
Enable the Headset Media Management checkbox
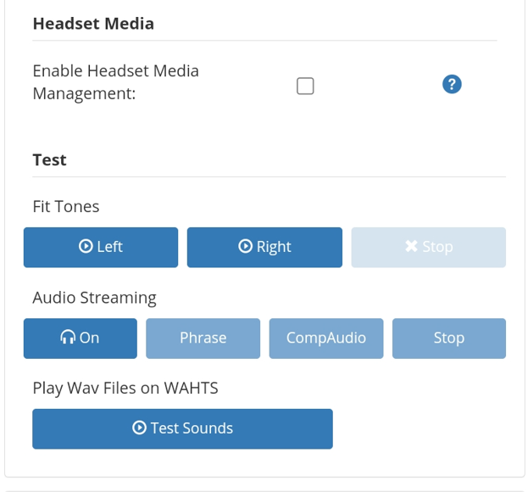pyautogui.click(x=305, y=86)
